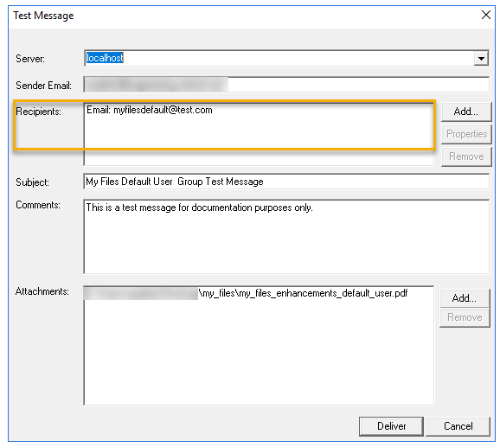Click the Server field showing localhost
Viewport: 500px width, 447px height.
click(x=286, y=58)
